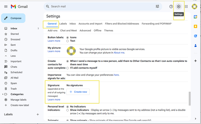Click the Support question mark icon

(171, 7)
